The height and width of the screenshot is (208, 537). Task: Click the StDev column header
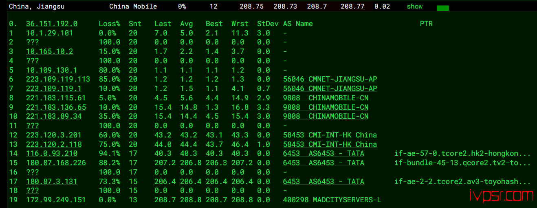(x=268, y=24)
